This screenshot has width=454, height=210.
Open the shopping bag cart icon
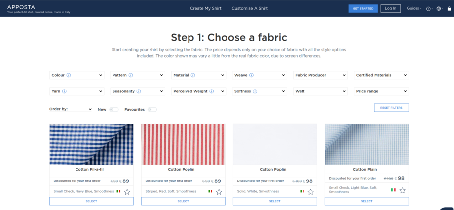point(448,8)
